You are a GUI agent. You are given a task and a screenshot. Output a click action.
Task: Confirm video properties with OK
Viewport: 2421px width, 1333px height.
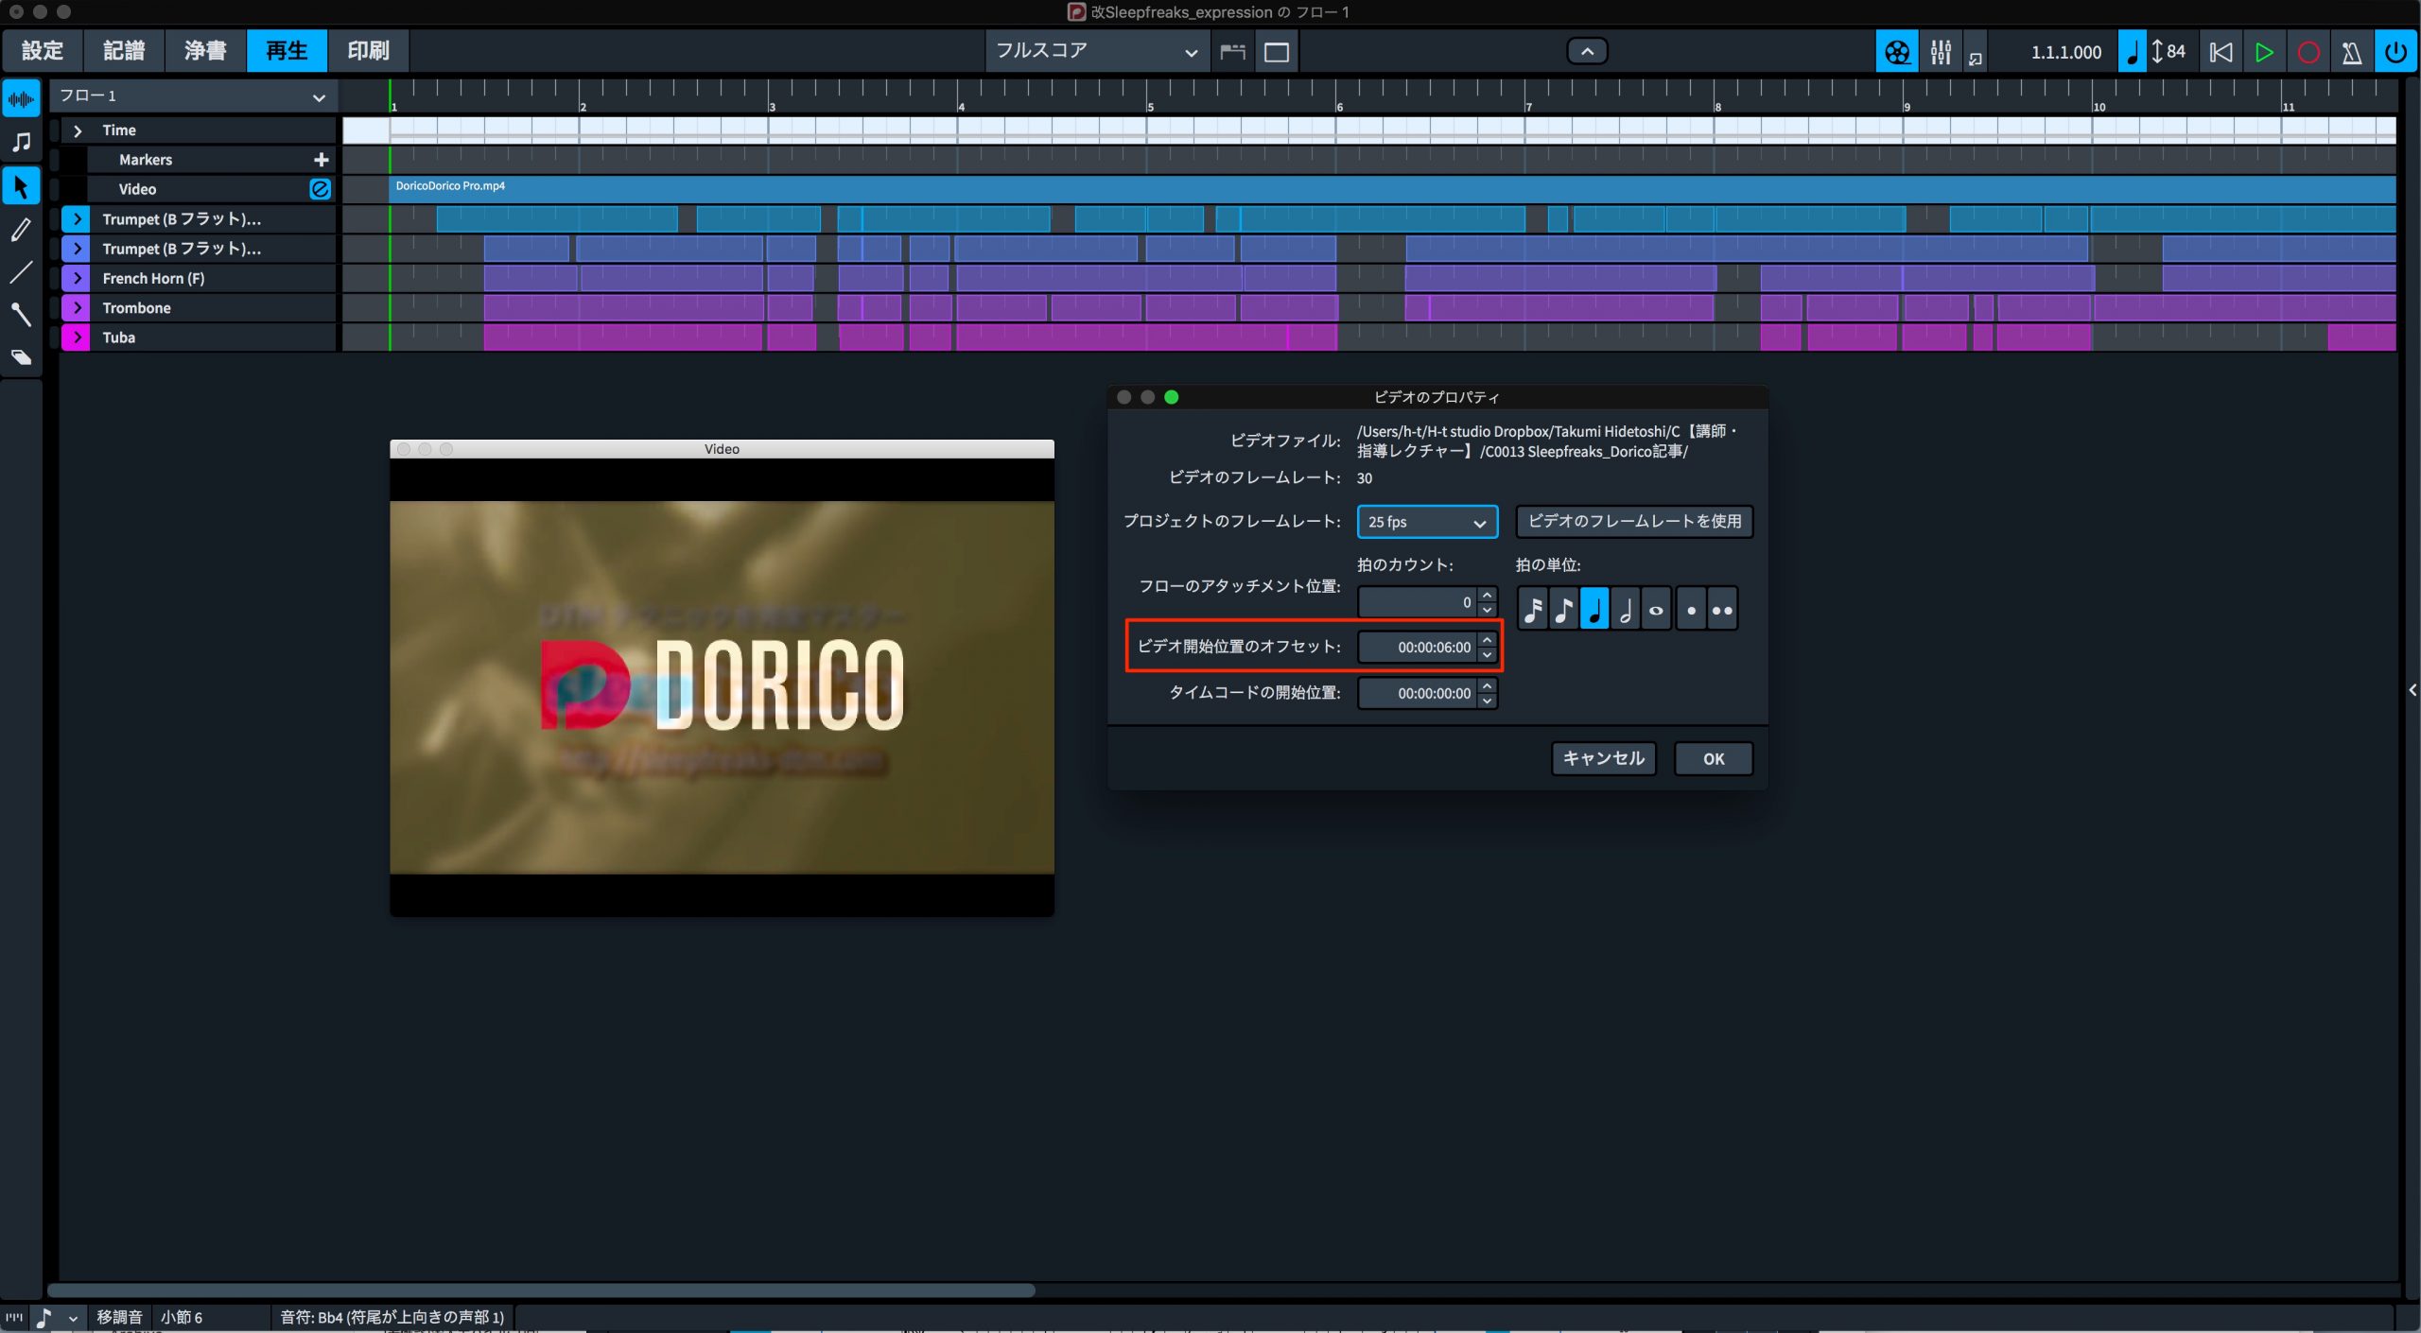(x=1714, y=758)
